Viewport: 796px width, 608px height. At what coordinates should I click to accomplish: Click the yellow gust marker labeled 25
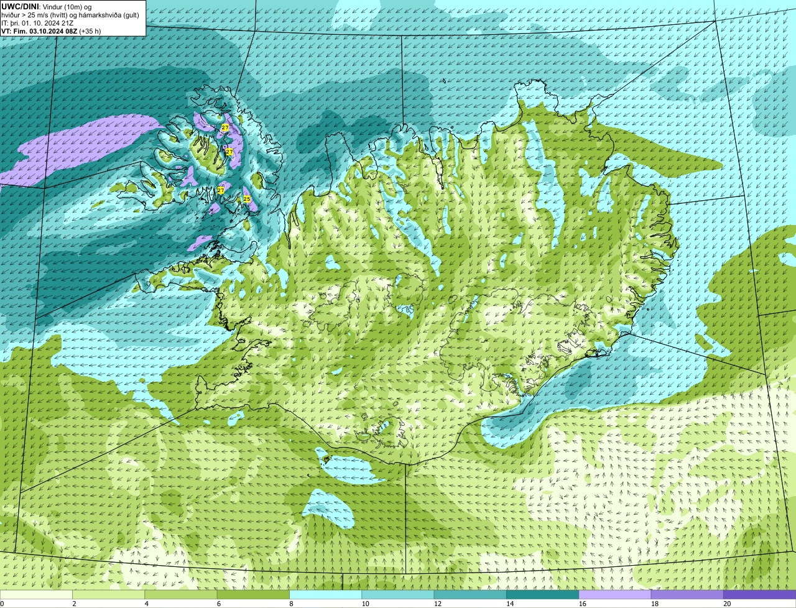tap(247, 199)
